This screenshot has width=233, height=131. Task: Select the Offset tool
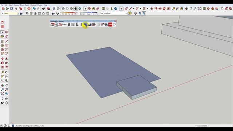tap(6, 67)
